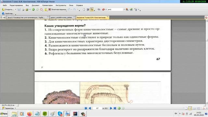This screenshot has height=117, width=208.
Task: Click the green box icon after Print
Action: pyautogui.click(x=27, y=9)
